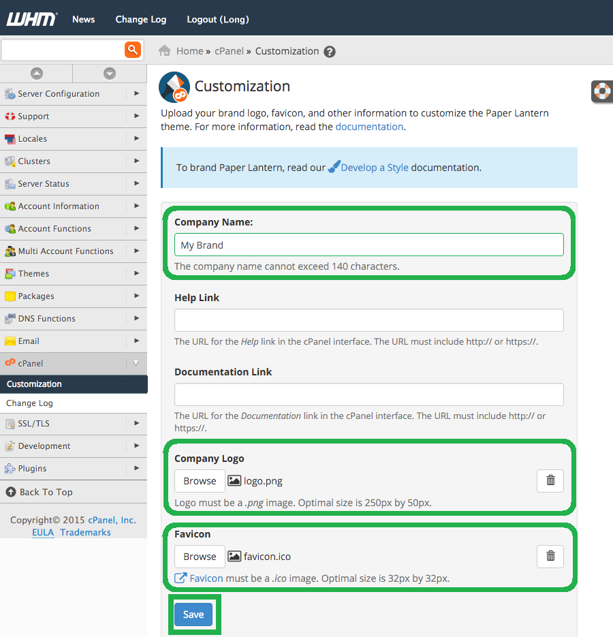Image resolution: width=613 pixels, height=637 pixels.
Task: Click the lifebuoy support icon
Action: [x=602, y=91]
